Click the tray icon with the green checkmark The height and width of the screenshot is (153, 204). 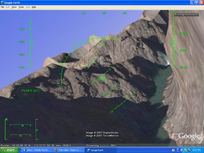coord(186,150)
